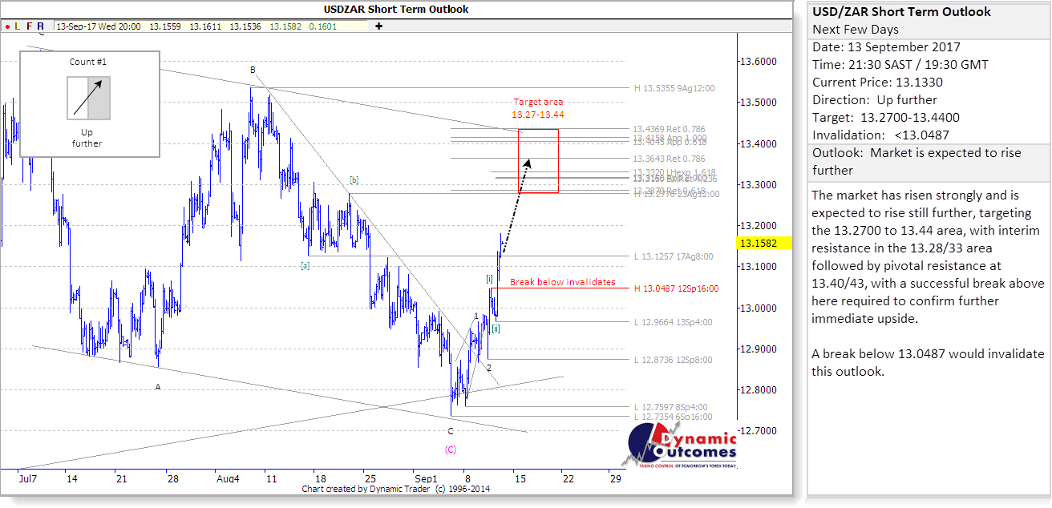Click the Count #1 heading

click(88, 62)
